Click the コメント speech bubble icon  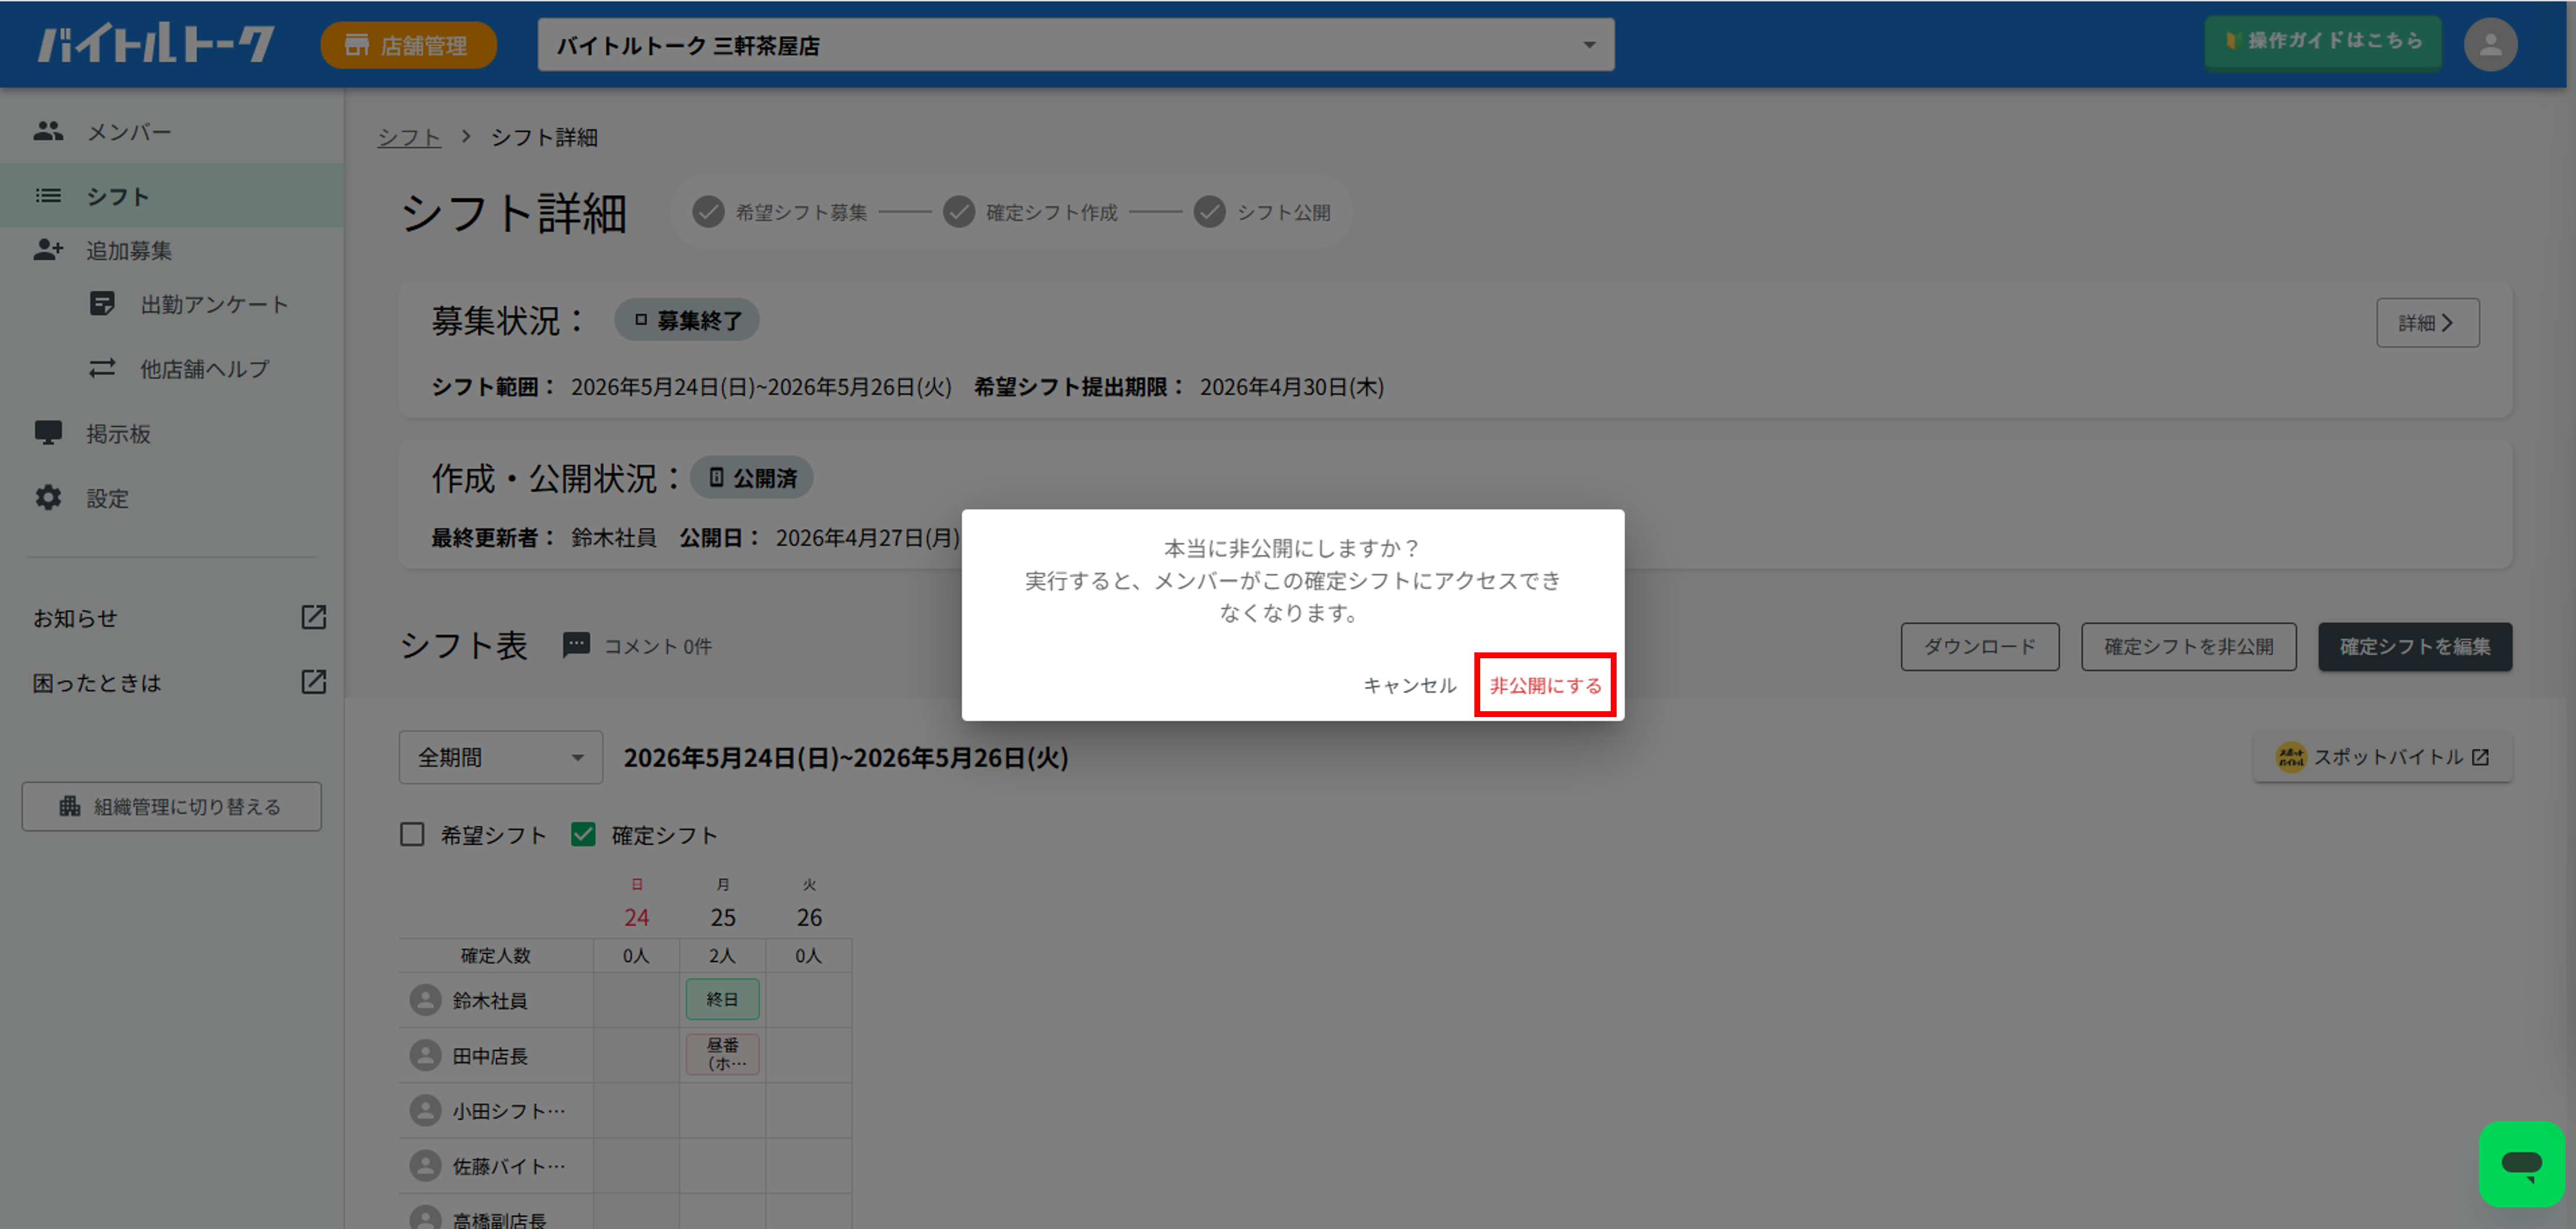click(x=576, y=645)
